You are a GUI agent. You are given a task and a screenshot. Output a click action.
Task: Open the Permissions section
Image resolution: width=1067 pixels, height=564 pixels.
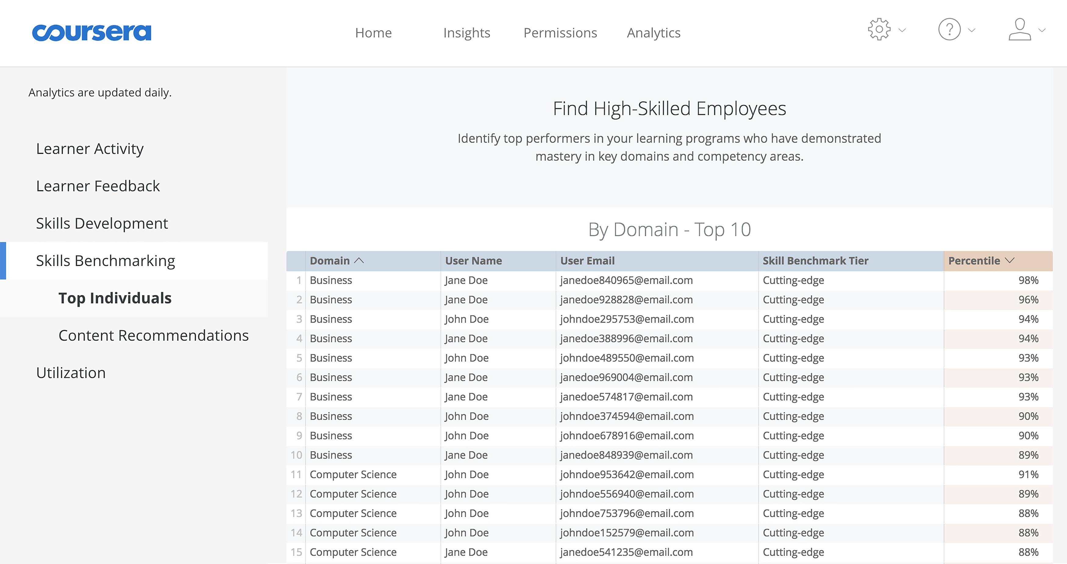pos(560,33)
